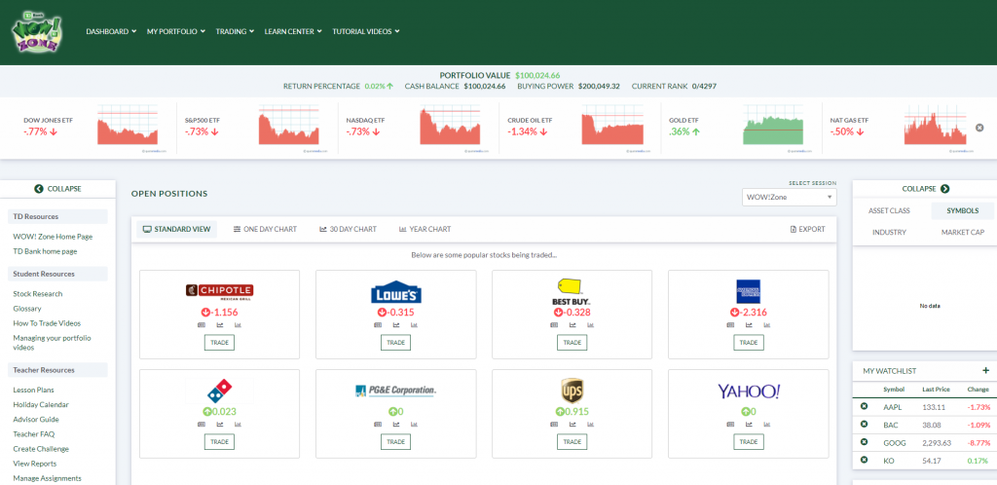The height and width of the screenshot is (485, 997).
Task: Open the quote icon under Chipotle
Action: (202, 325)
